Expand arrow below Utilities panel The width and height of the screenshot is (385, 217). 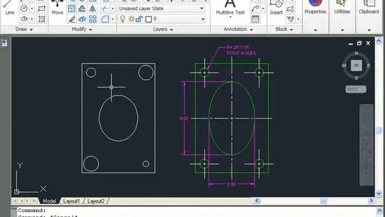tap(342, 30)
